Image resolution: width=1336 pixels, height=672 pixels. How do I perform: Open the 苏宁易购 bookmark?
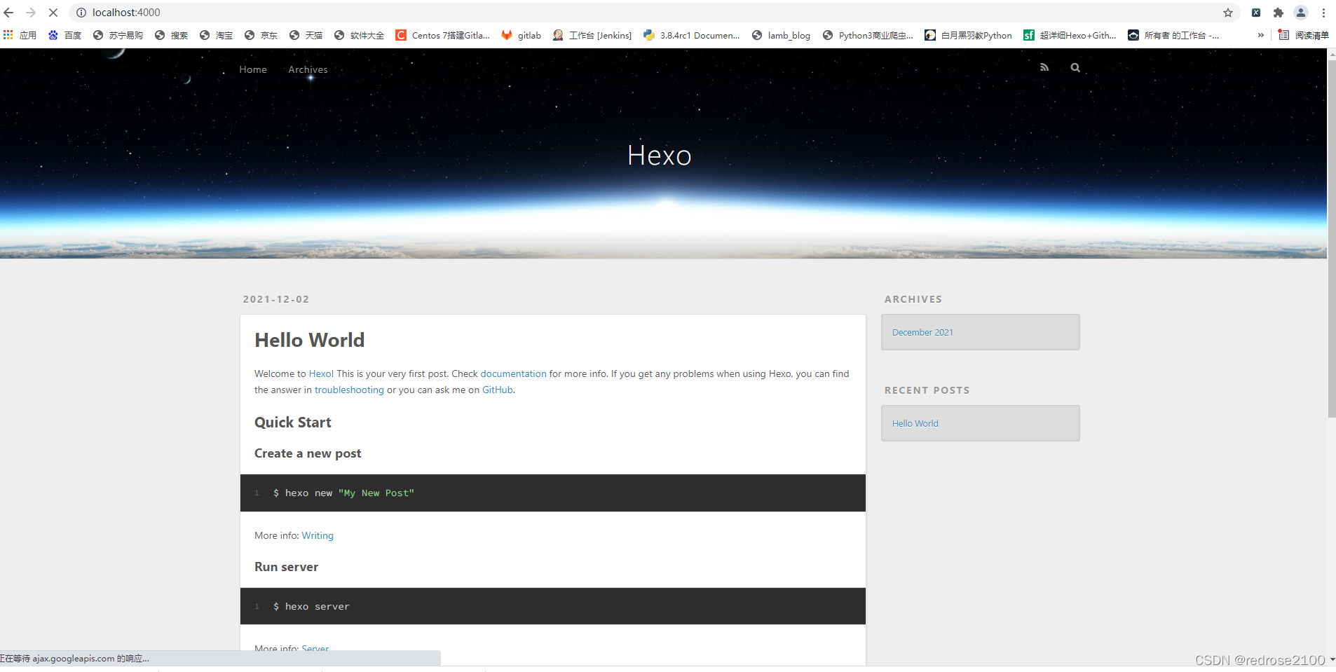[x=118, y=35]
